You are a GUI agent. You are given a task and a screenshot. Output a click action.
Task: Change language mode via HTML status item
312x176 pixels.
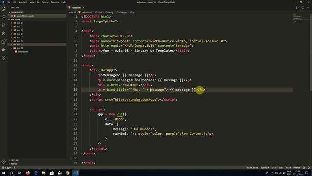pos(288,168)
